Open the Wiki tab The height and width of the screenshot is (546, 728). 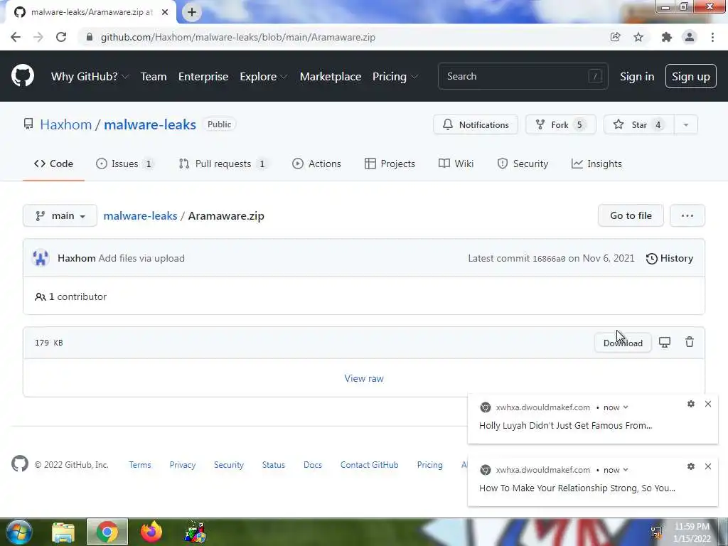point(456,164)
